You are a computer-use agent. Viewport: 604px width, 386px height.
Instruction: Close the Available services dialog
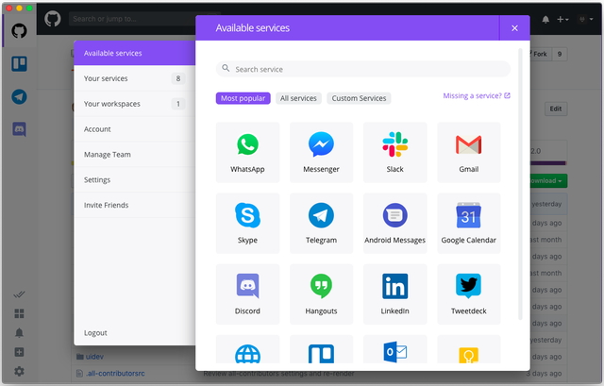(x=514, y=28)
